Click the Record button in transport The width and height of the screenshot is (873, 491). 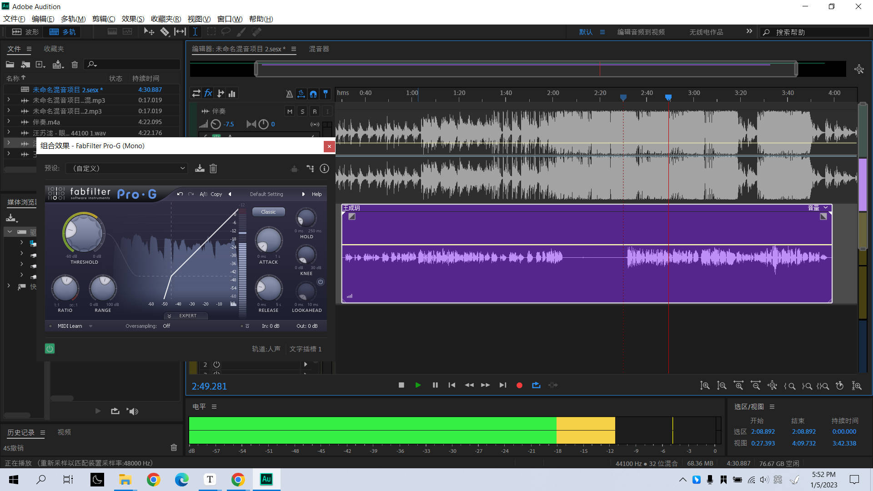click(519, 385)
